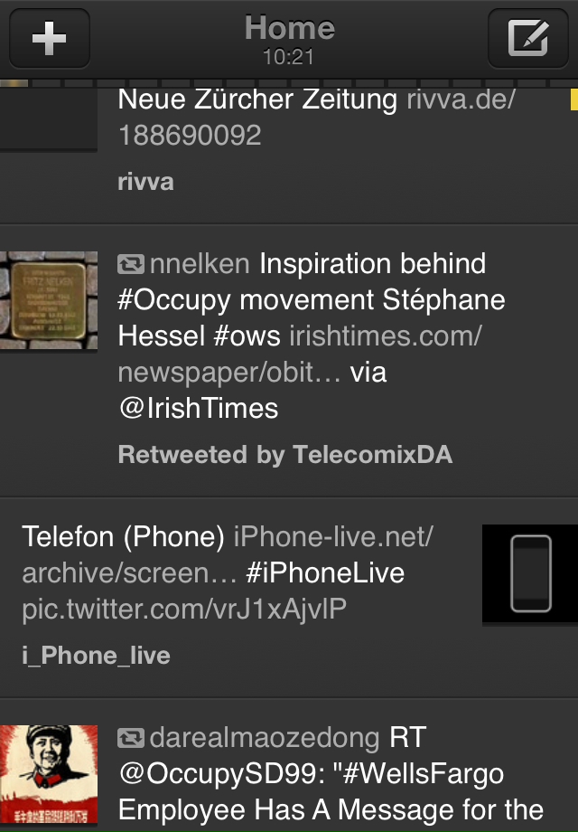Tap the @IrishTimes mention
Image resolution: width=578 pixels, height=832 pixels.
(199, 409)
